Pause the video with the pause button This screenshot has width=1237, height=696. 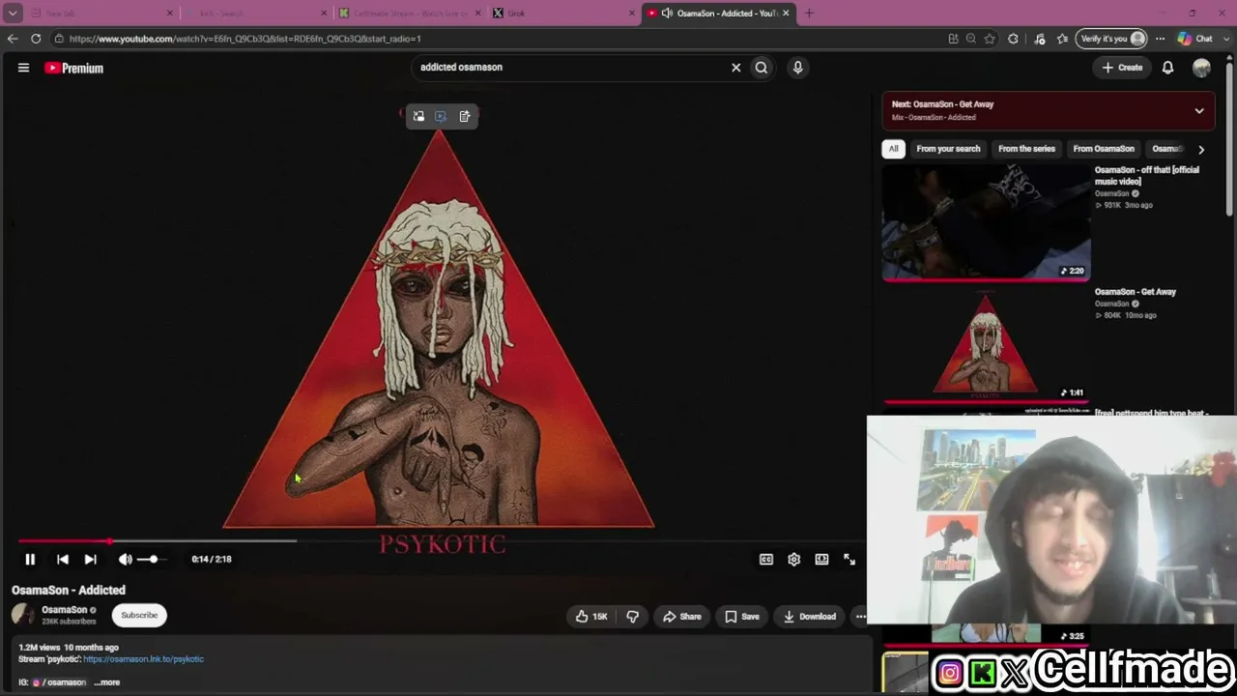pos(30,559)
